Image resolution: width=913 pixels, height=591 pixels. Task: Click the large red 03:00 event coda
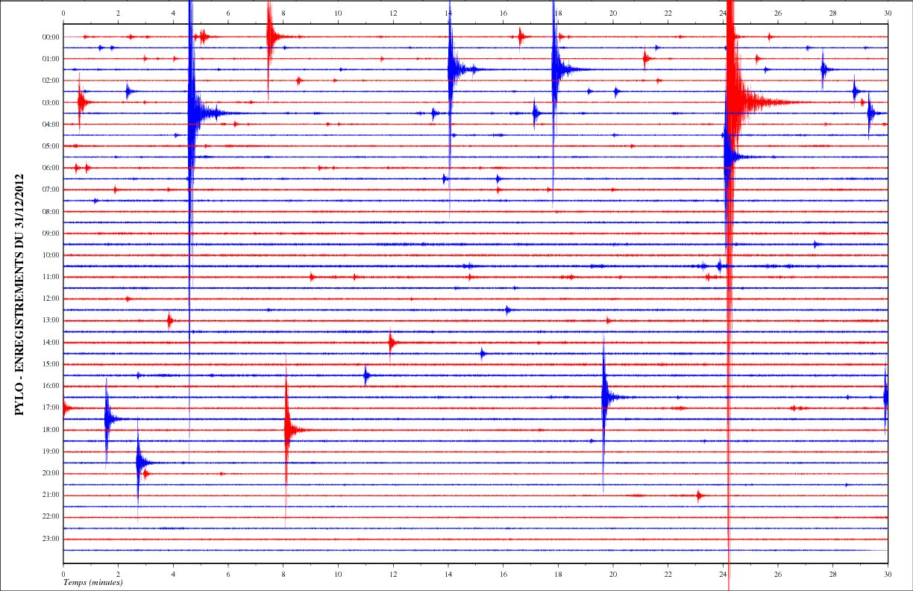coord(768,102)
